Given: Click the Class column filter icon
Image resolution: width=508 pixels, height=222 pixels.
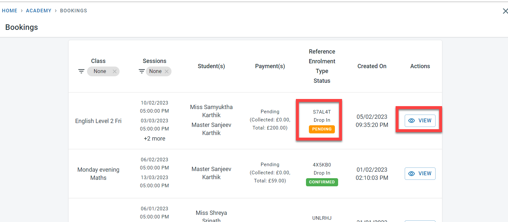Looking at the screenshot, I should (x=81, y=71).
